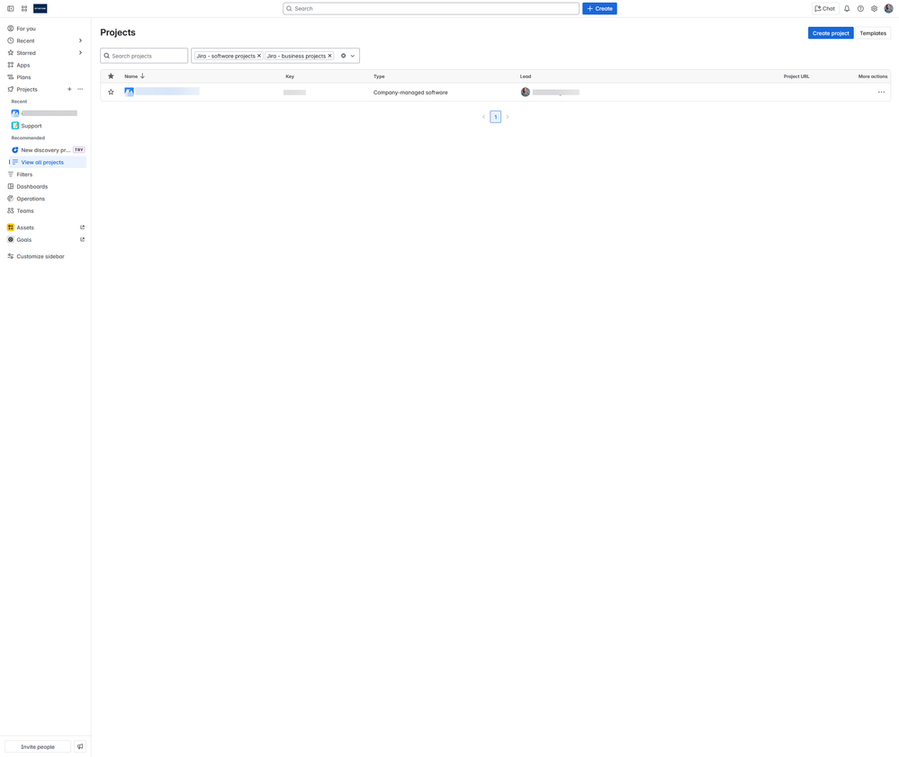Click the blue Create button
899x757 pixels.
pos(599,9)
